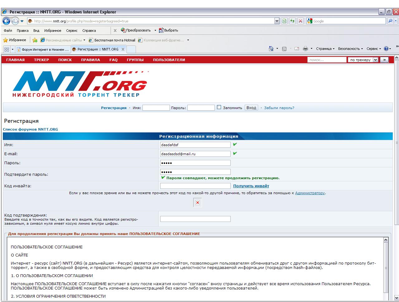Viewport: 399px width, 302px height.
Task: Switch to Форум Интернет в Нижнем tab
Action: pos(43,49)
